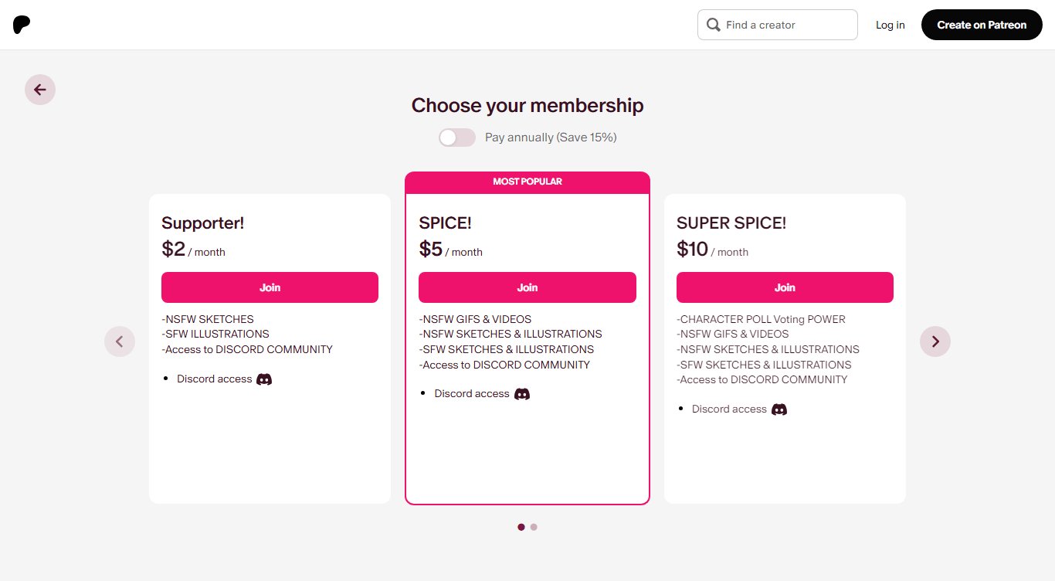Click Discord icon in SPICE! tier
Screen dimensions: 1055x581
point(522,394)
